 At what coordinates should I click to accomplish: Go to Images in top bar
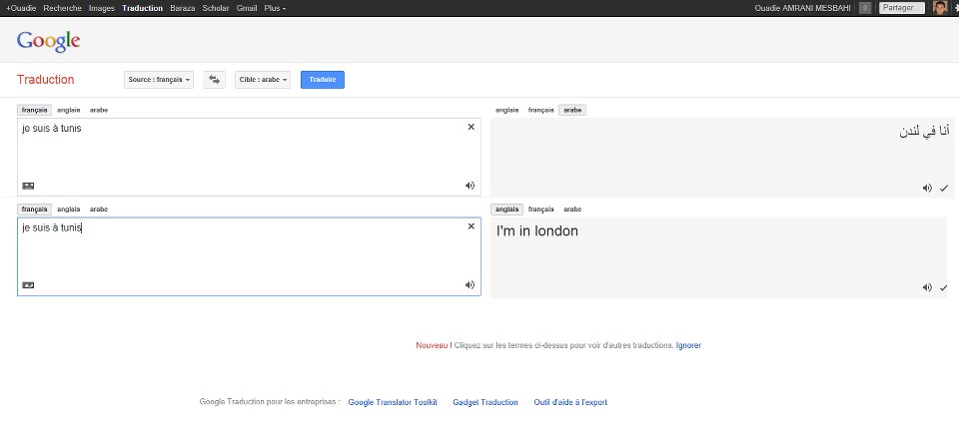[102, 8]
